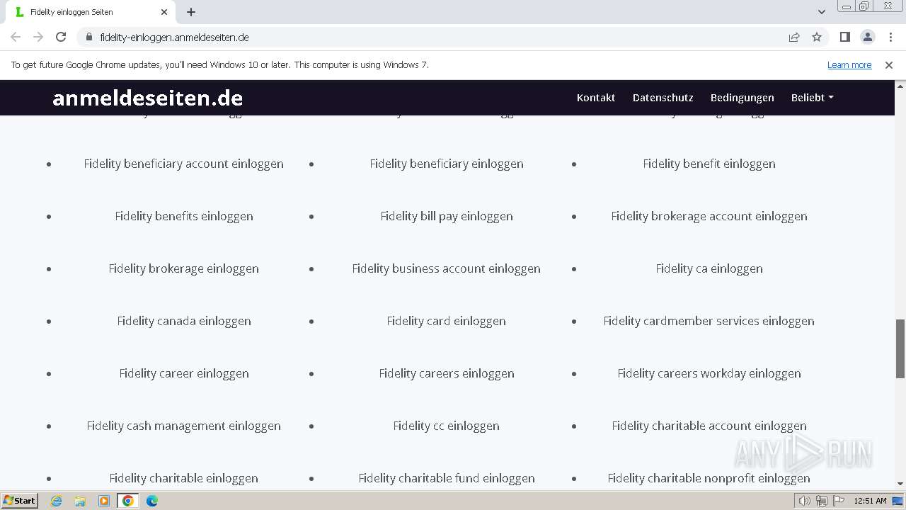
Task: Open the Windows Start menu
Action: 19,501
